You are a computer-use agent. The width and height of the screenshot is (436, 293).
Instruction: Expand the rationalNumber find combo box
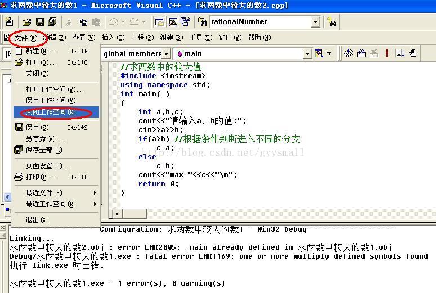315,22
